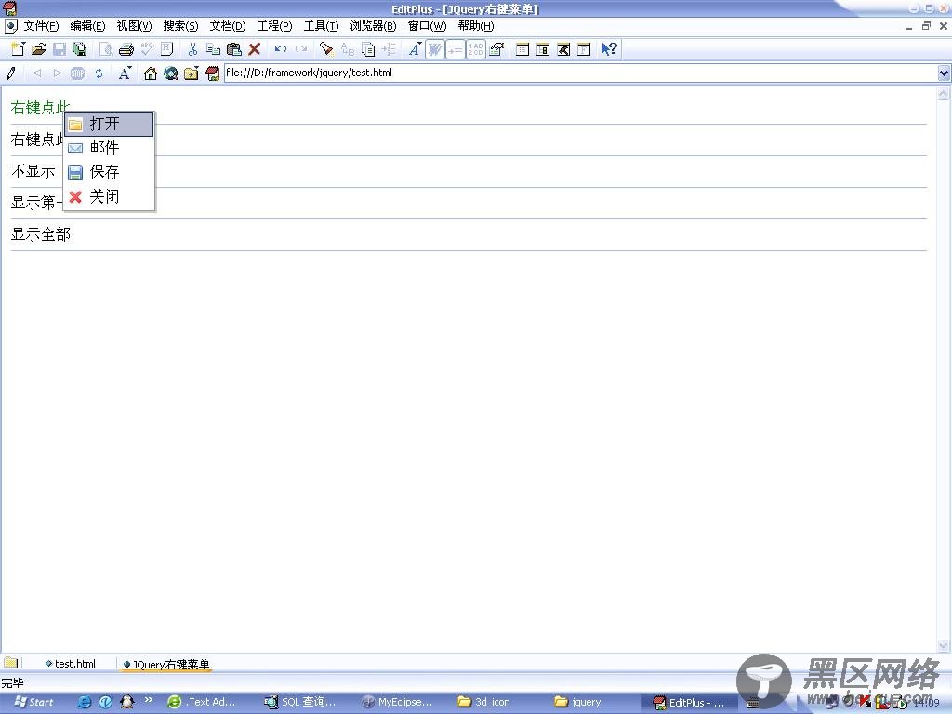Toggle Auto Indent button
The height and width of the screenshot is (714, 952).
[x=456, y=49]
